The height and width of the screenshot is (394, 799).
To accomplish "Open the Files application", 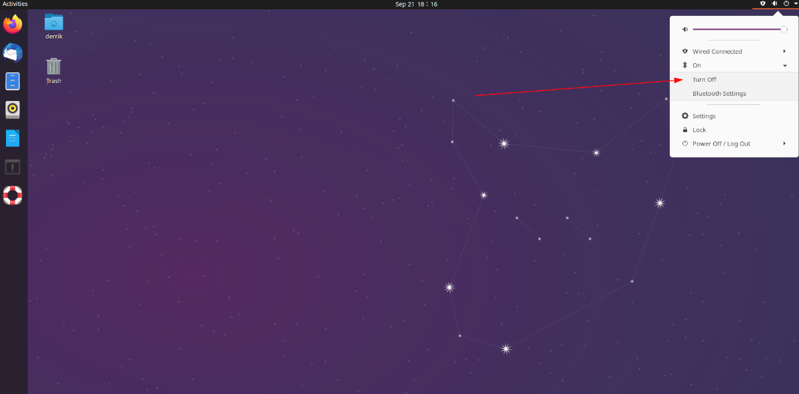I will pyautogui.click(x=12, y=81).
